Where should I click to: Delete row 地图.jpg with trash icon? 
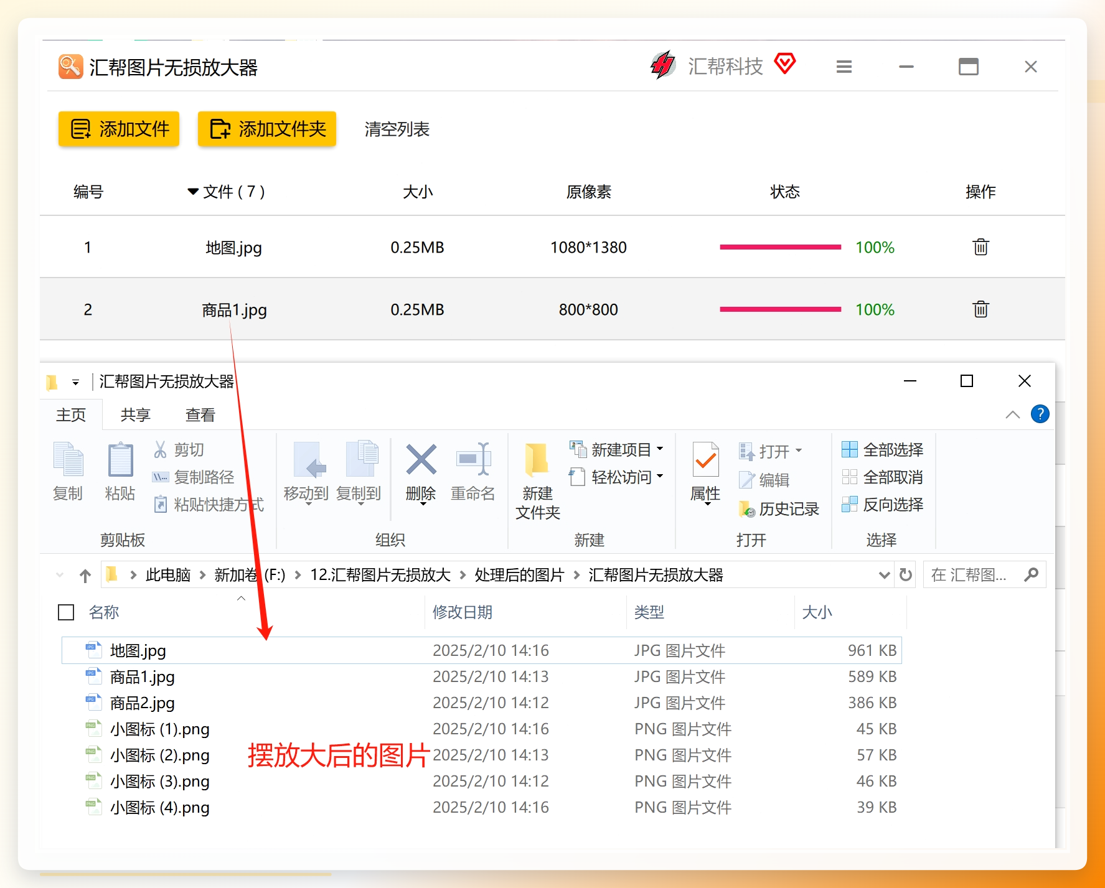(980, 247)
